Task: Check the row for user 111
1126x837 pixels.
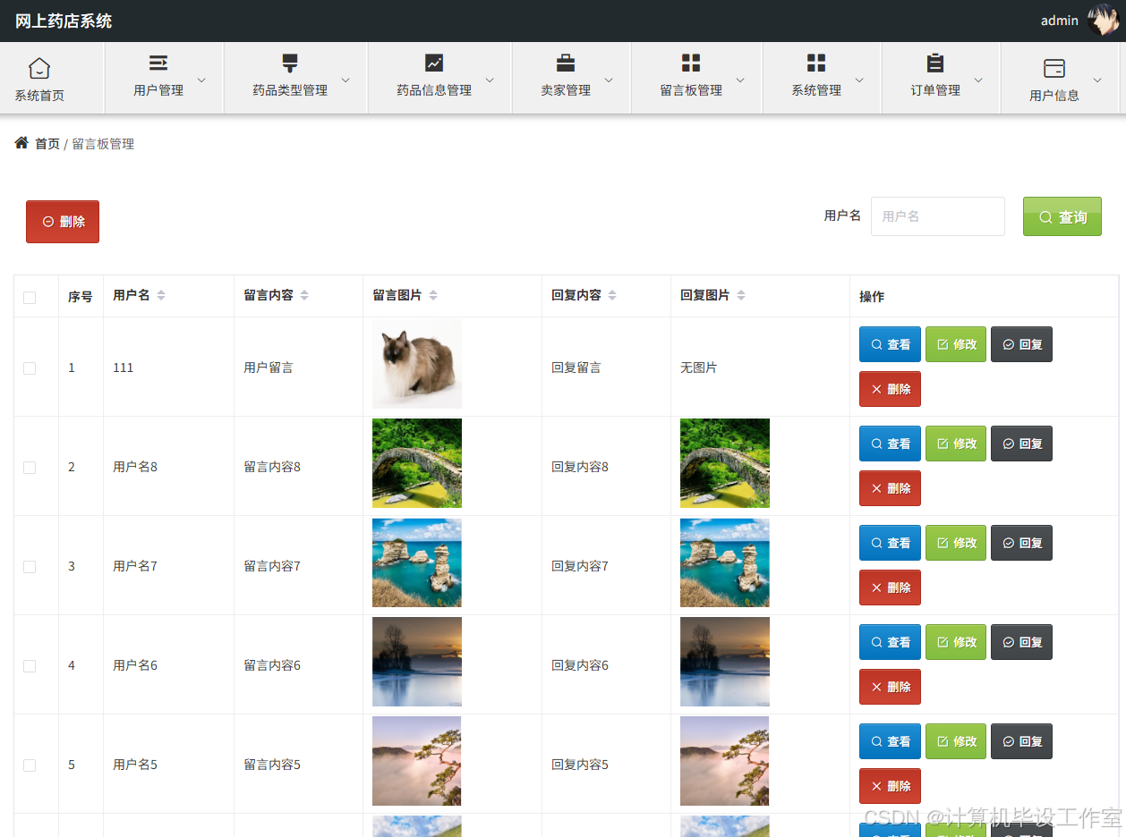Action: pyautogui.click(x=30, y=368)
